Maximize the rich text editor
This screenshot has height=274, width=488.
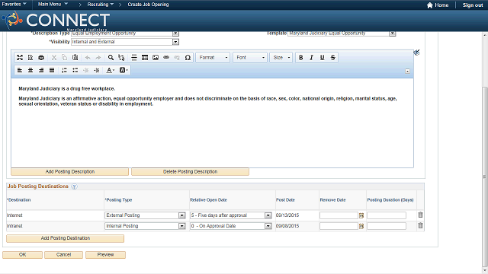pos(20,58)
